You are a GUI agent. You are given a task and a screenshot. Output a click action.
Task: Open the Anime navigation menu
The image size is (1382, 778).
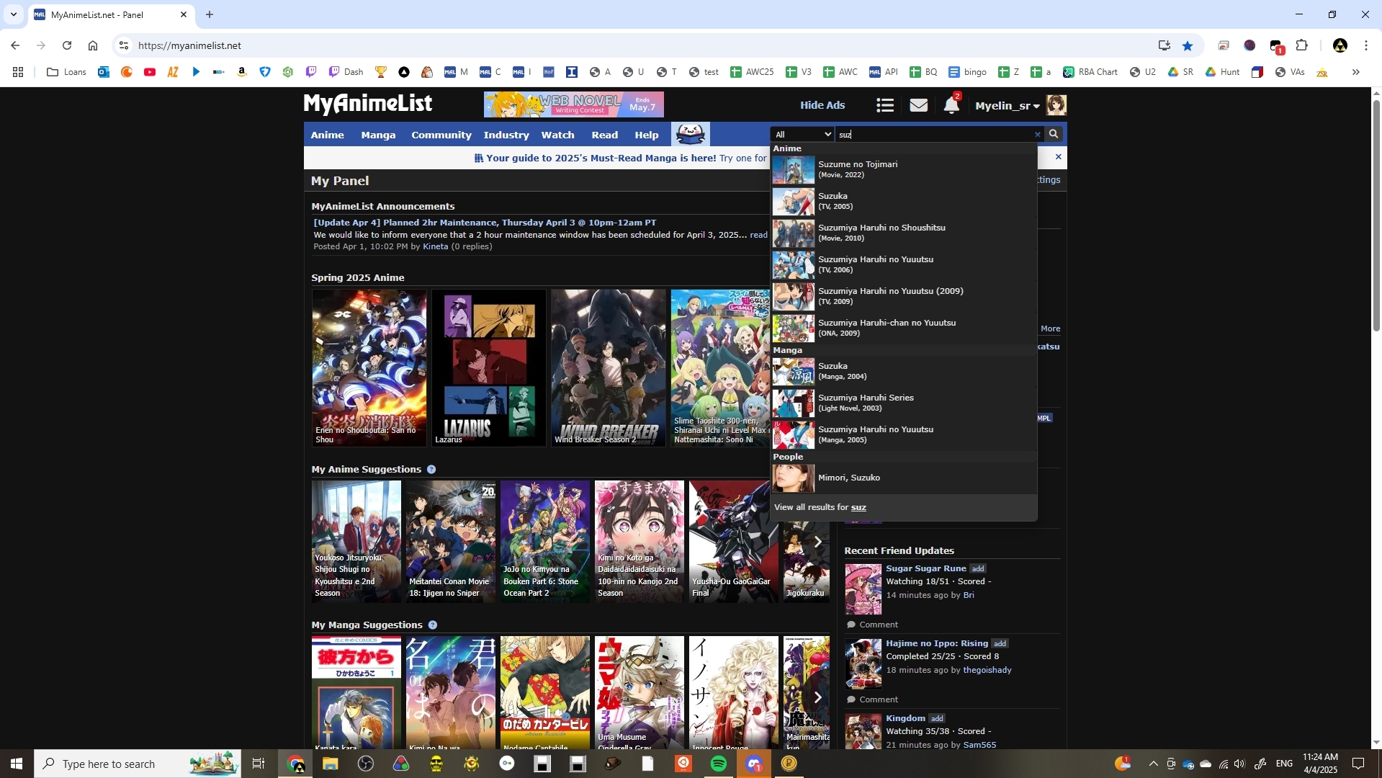click(x=328, y=135)
